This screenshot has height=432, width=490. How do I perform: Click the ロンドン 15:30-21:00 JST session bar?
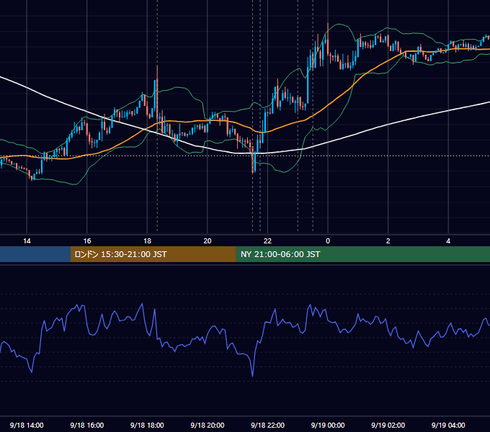pos(153,254)
